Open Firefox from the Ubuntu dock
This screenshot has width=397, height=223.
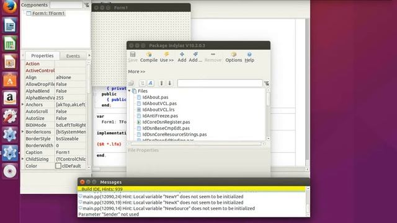(x=10, y=7)
